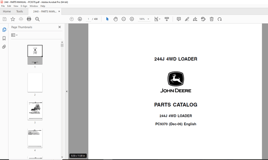This screenshot has width=268, height=160.
Task: Open the fit page options tool
Action: (157, 19)
